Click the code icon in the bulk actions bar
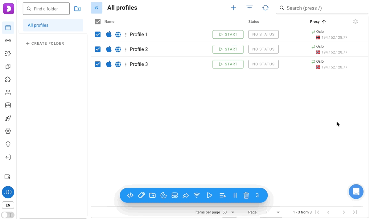370x219 pixels. coord(130,195)
